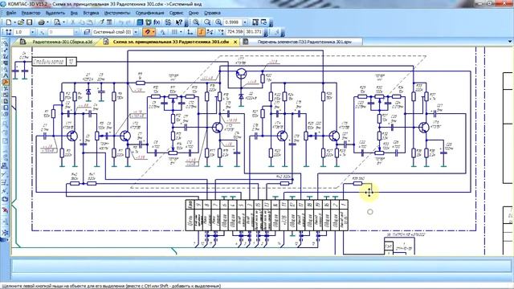
Task: Open the Инструменты menu
Action: [x=117, y=13]
